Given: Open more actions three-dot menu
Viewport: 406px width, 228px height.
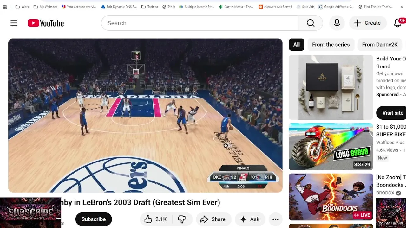Looking at the screenshot, I should tap(275, 219).
